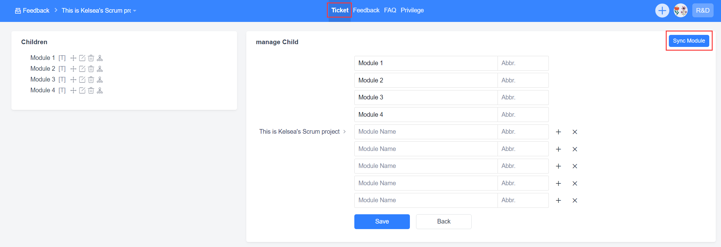Remove the third empty module row
The width and height of the screenshot is (721, 247).
click(575, 166)
